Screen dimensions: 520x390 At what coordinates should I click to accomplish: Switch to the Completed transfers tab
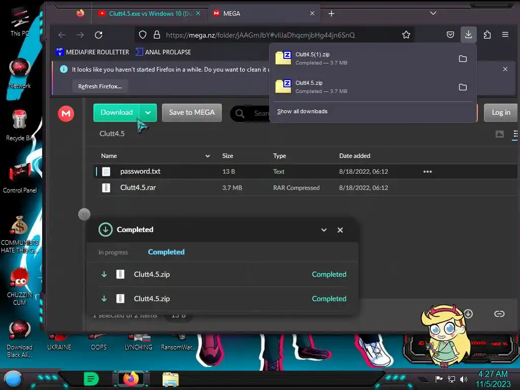click(166, 252)
